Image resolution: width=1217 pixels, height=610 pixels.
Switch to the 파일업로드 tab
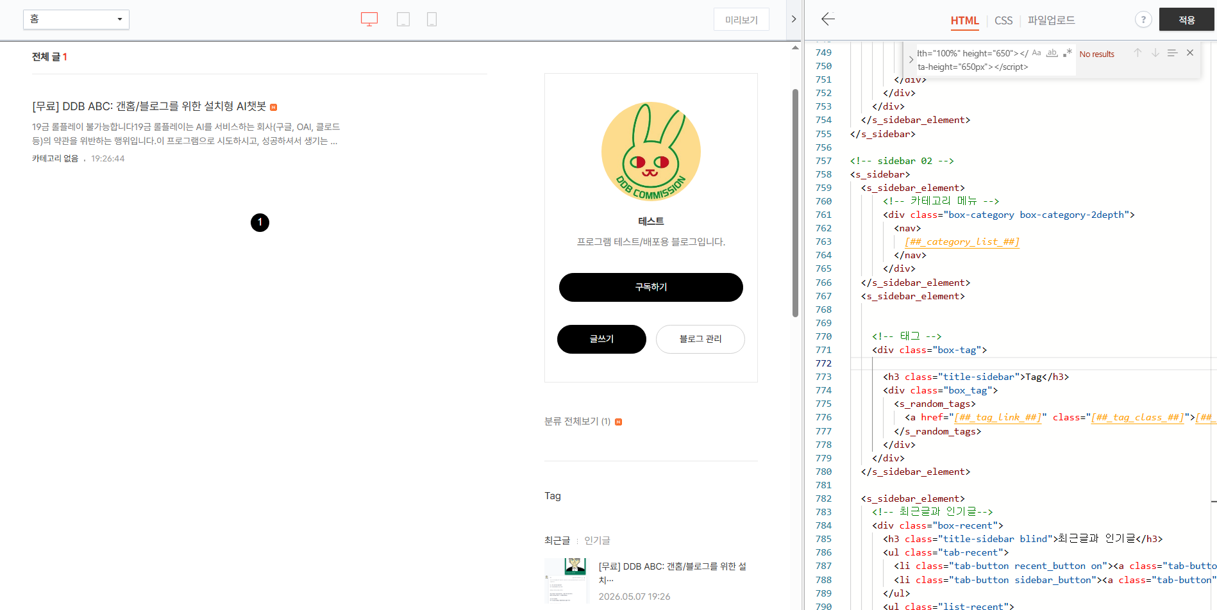[x=1051, y=21]
